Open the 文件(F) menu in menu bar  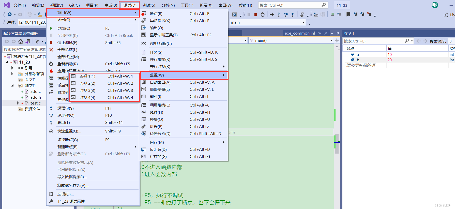coord(20,5)
